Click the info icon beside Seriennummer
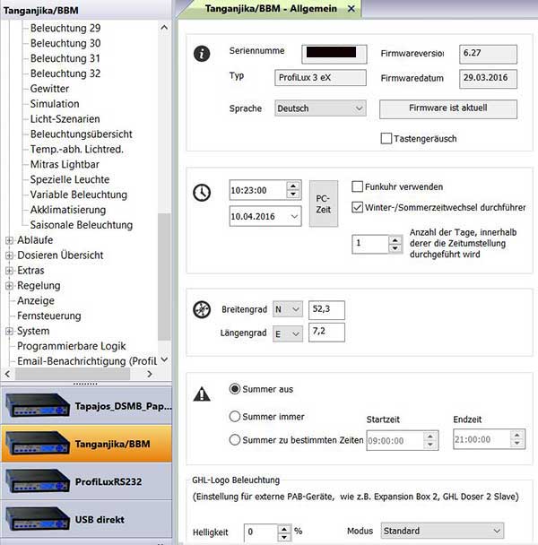The width and height of the screenshot is (538, 545). (x=203, y=54)
